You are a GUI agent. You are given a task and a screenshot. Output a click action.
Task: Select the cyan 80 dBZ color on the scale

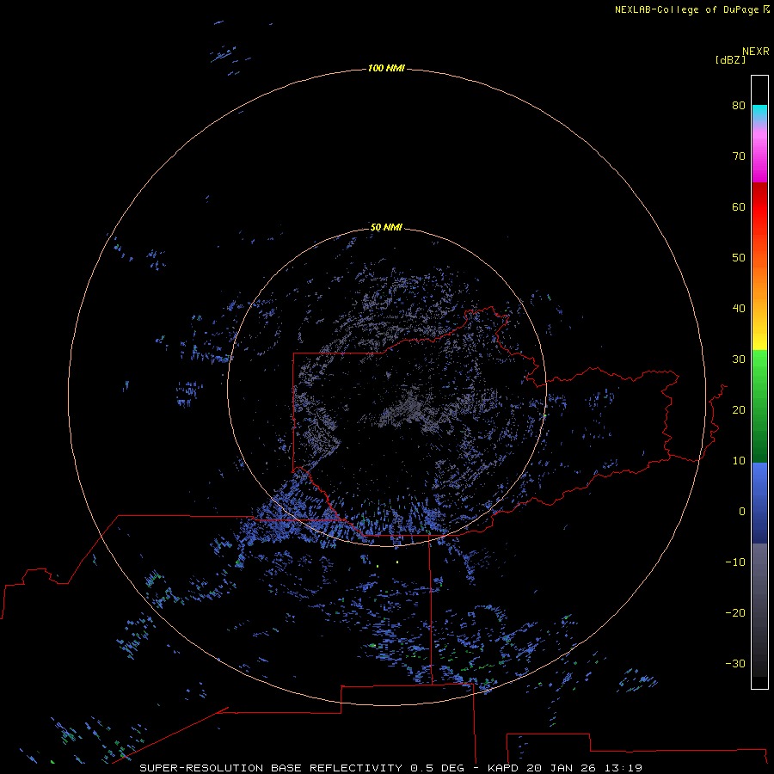pos(759,112)
